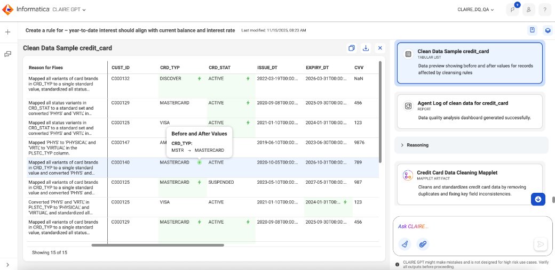555x270 pixels.
Task: Attach a file with paperclip icon
Action: pos(423,244)
